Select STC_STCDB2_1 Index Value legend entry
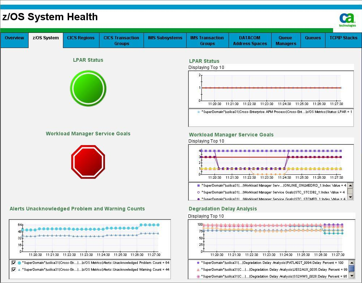Viewport: 362px width, 283px height. click(x=273, y=192)
